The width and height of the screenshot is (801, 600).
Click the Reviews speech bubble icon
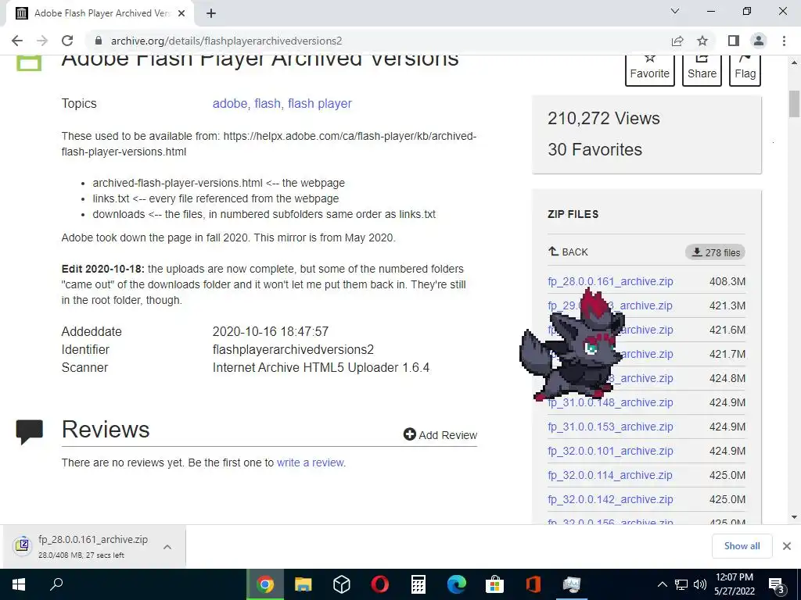point(29,431)
